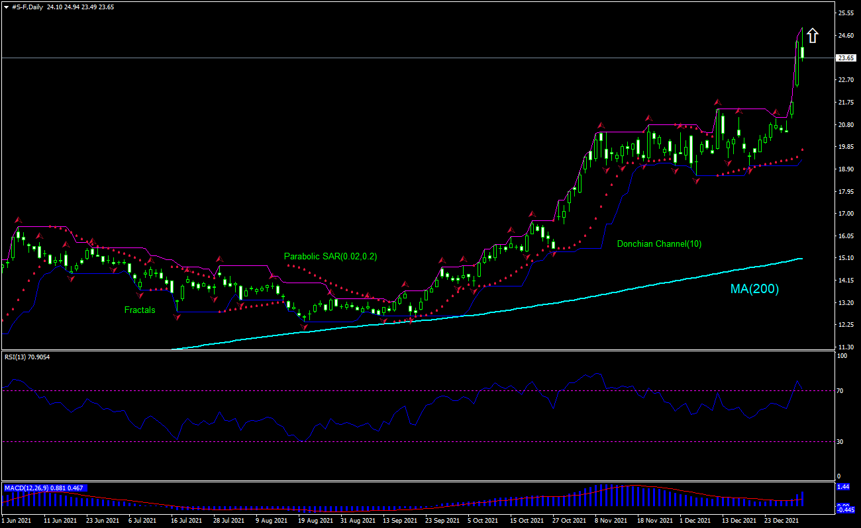
Task: Select the large white up-arrow annotation icon
Action: tap(813, 34)
